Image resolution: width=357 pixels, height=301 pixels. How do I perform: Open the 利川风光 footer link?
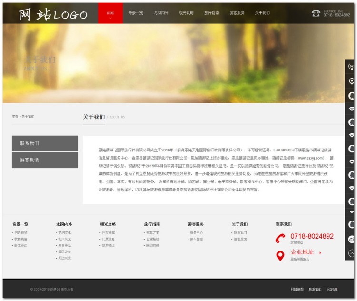point(65,239)
